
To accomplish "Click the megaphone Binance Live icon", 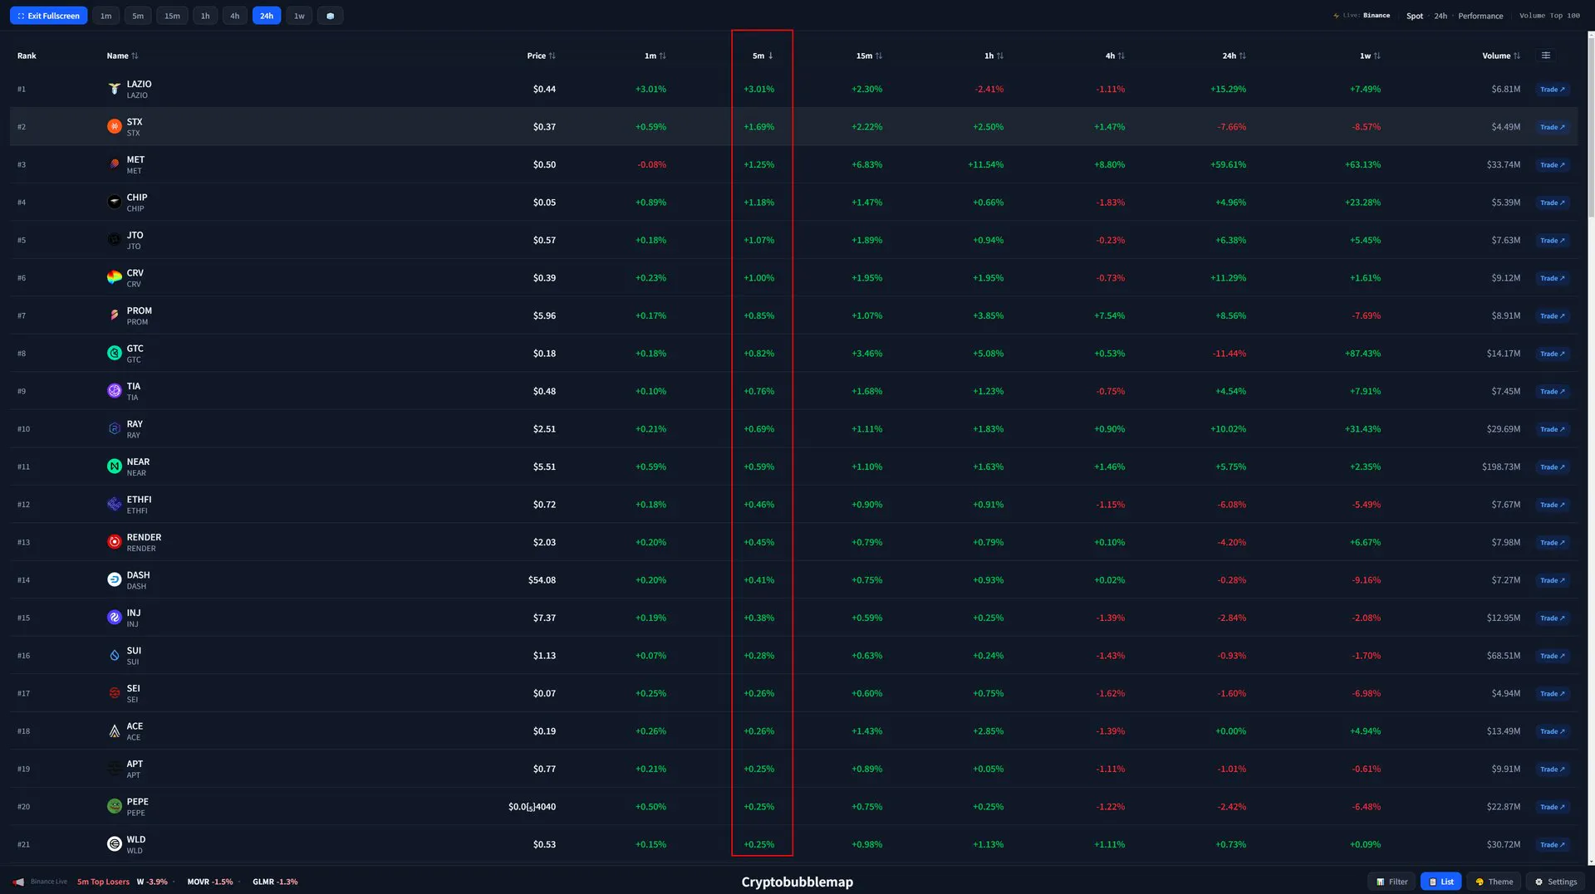I will (x=18, y=882).
